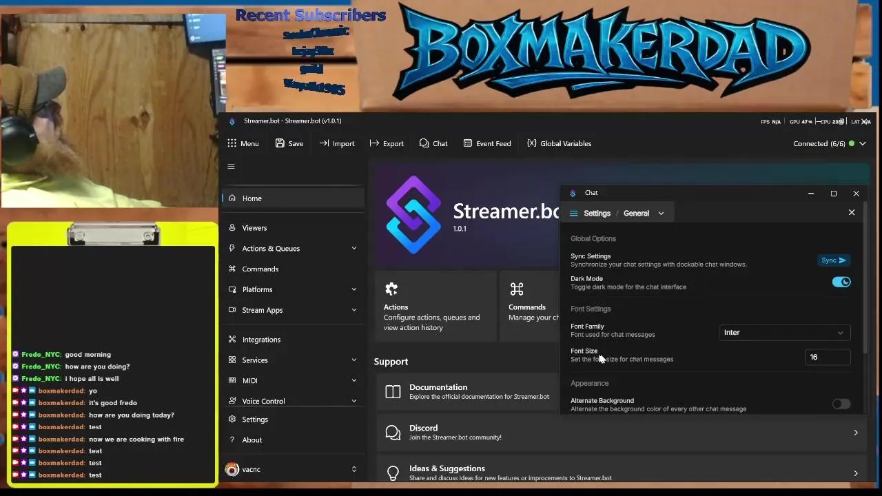Open Chat window settings hamburger menu
The height and width of the screenshot is (496, 882).
(x=573, y=214)
